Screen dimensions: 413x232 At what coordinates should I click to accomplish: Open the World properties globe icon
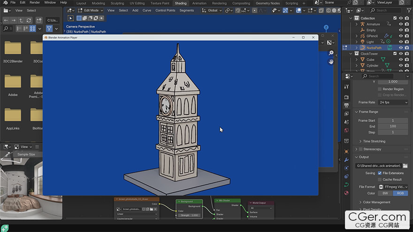346,130
